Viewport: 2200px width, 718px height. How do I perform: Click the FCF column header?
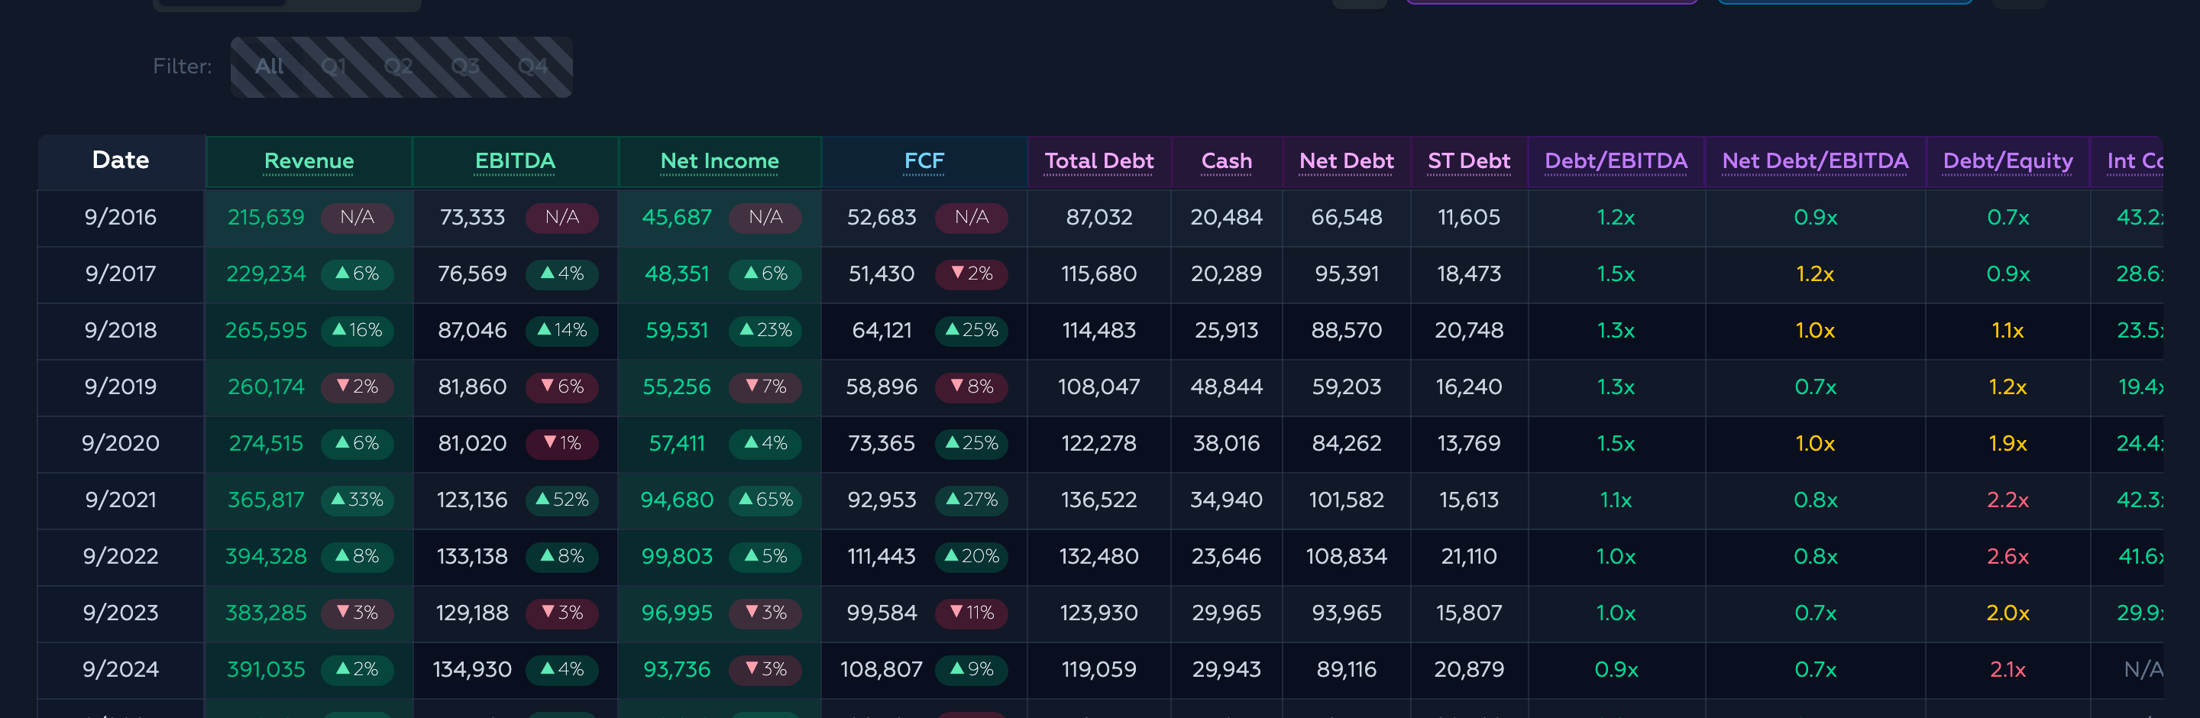(x=924, y=161)
